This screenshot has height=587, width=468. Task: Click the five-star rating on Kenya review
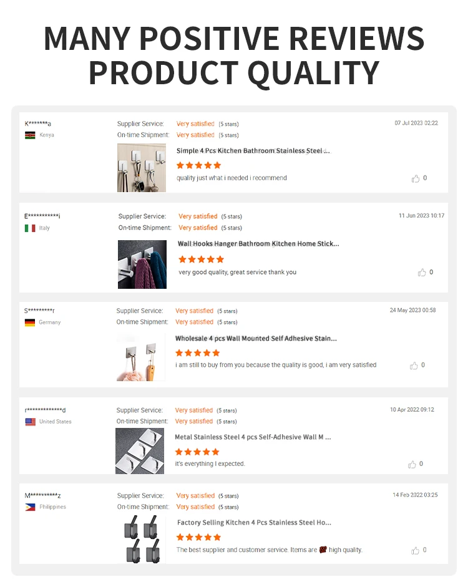tap(199, 165)
